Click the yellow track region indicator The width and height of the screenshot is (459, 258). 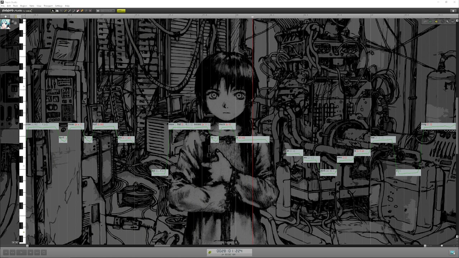point(18,16)
